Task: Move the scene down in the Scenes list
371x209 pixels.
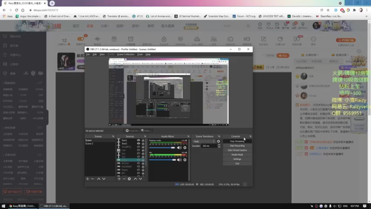Action: click(x=103, y=179)
